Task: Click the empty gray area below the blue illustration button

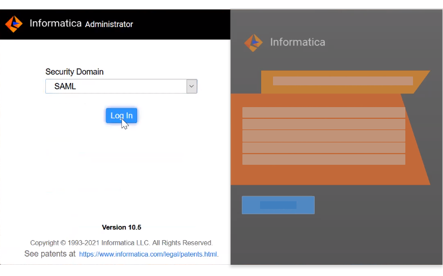Action: (x=335, y=241)
